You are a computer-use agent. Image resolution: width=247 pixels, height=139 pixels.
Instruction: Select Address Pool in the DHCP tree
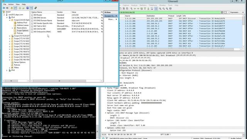pos(22,23)
